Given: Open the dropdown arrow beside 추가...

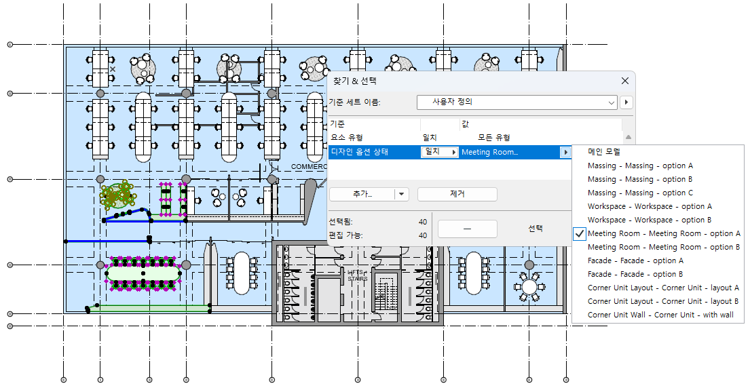Looking at the screenshot, I should coord(401,194).
